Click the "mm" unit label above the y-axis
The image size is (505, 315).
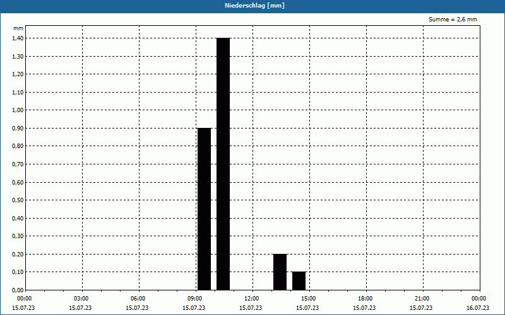tap(18, 28)
